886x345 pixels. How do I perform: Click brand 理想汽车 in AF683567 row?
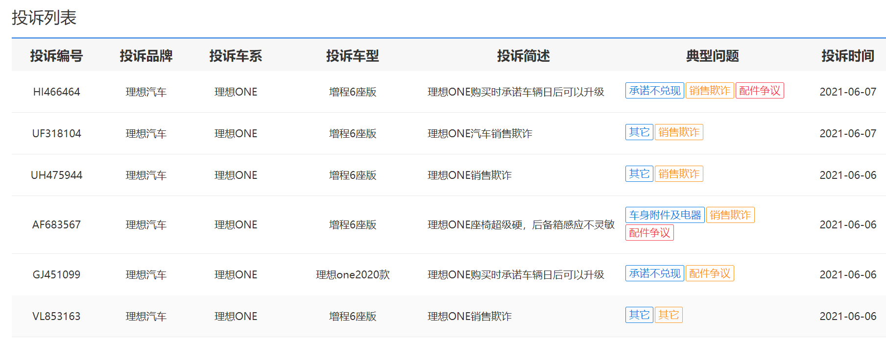coord(146,224)
